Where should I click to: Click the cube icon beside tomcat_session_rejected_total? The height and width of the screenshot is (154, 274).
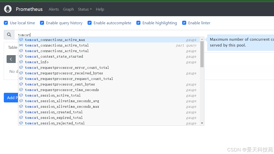(x=21, y=123)
